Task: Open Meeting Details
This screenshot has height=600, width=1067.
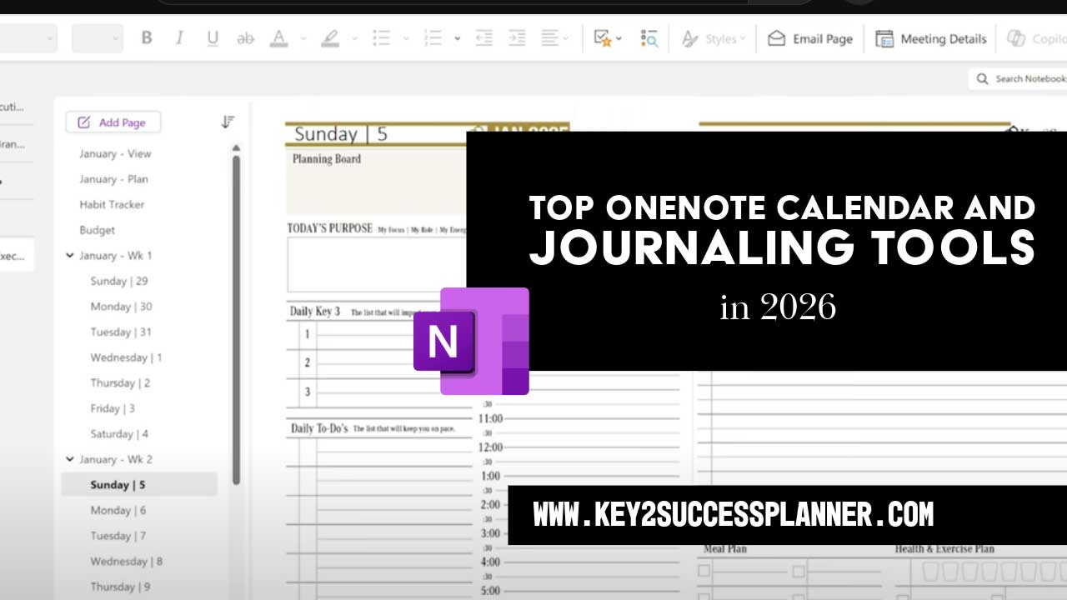Action: tap(931, 38)
